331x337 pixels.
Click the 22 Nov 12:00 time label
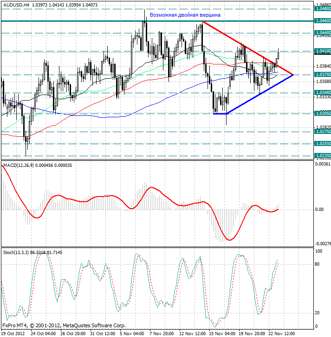[281, 333]
